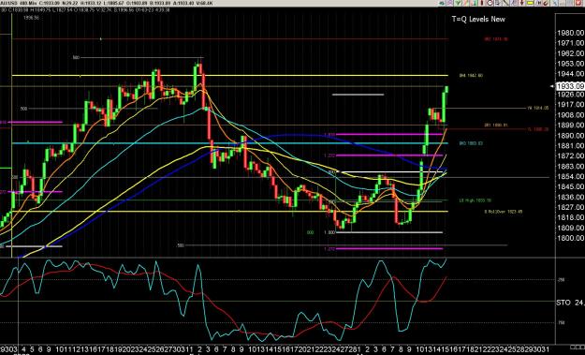The image size is (585, 355).
Task: Click the yellow 1942.60 level label
Action: 471,76
